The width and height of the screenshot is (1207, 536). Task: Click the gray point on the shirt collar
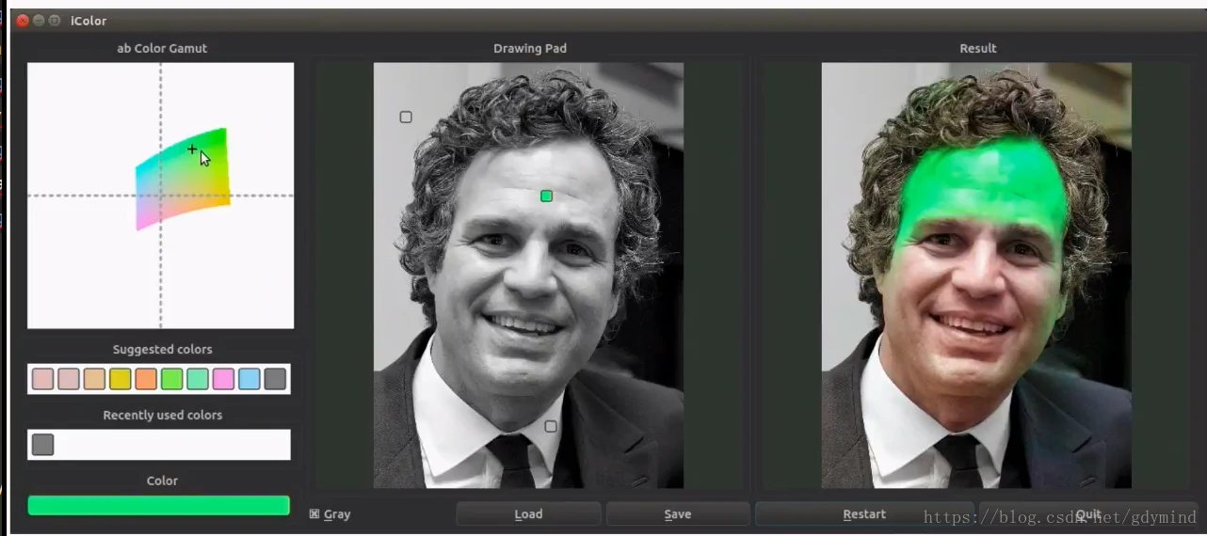tap(551, 426)
